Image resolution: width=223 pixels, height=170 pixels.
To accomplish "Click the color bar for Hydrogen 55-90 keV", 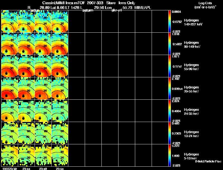I will 169,66.
